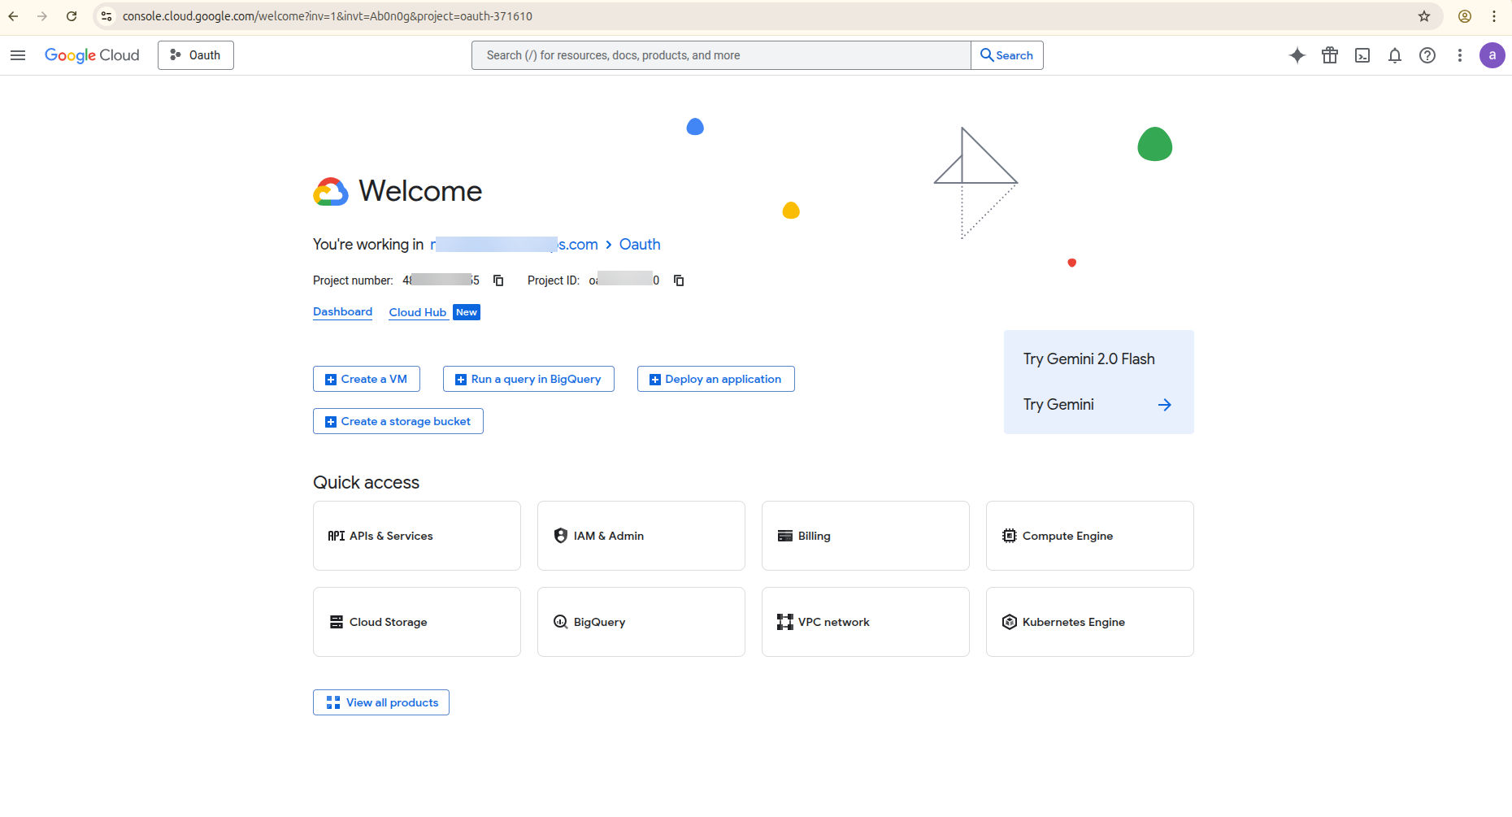The width and height of the screenshot is (1512, 817).
Task: Bookmark this page with the star icon
Action: pyautogui.click(x=1424, y=16)
